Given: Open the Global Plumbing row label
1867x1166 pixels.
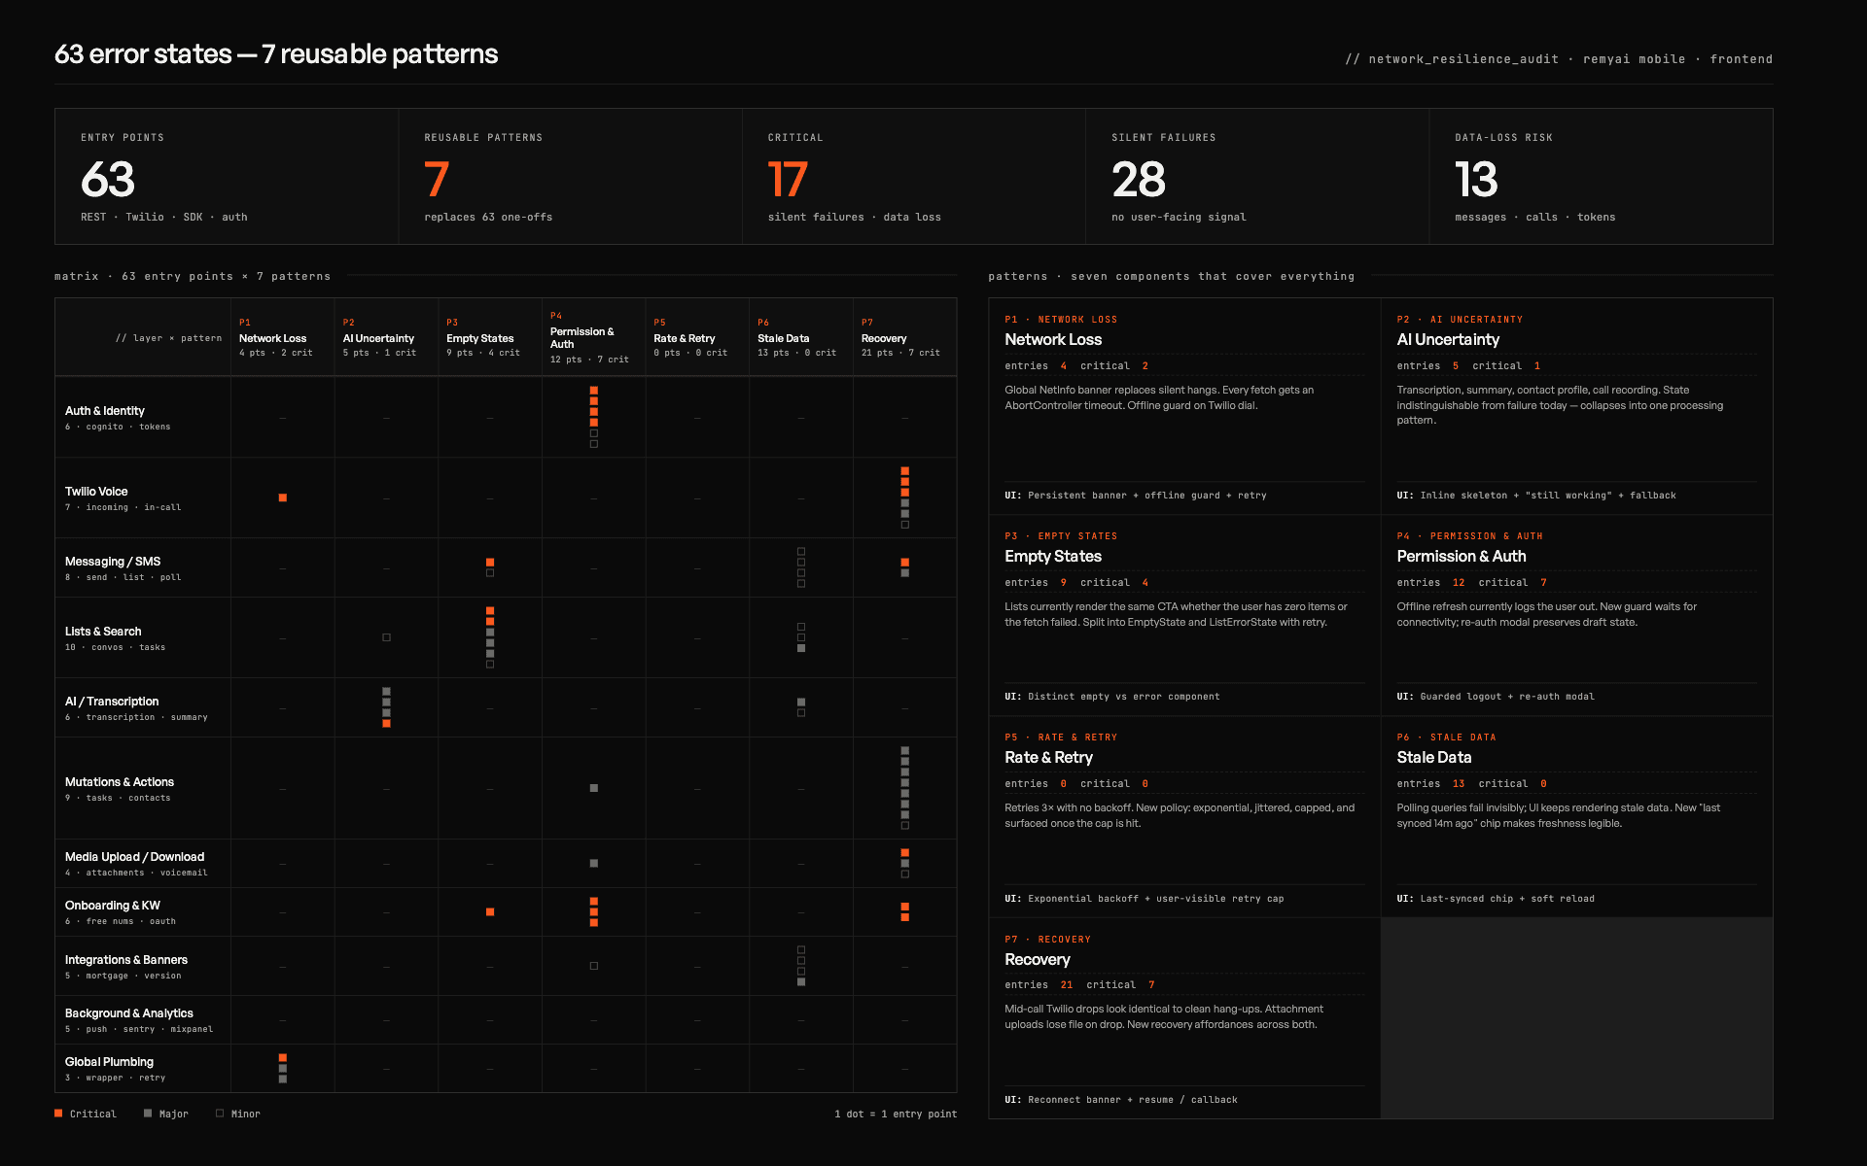Looking at the screenshot, I should pos(109,1062).
